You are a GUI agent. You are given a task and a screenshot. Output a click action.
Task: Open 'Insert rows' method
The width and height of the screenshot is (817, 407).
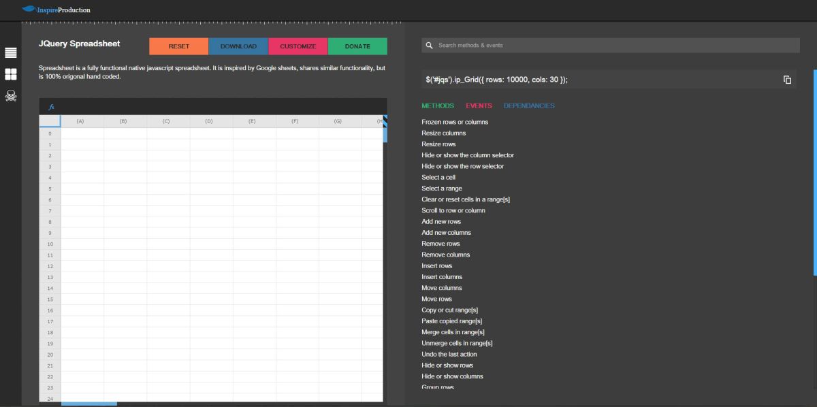437,265
